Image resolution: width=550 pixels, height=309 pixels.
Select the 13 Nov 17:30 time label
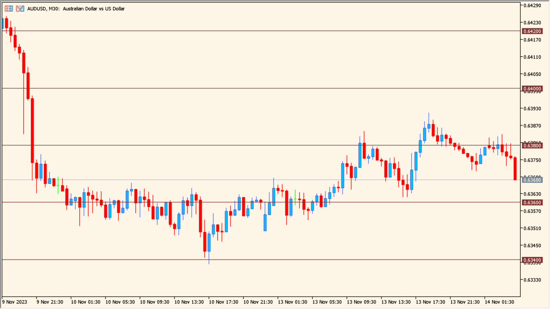(431, 302)
